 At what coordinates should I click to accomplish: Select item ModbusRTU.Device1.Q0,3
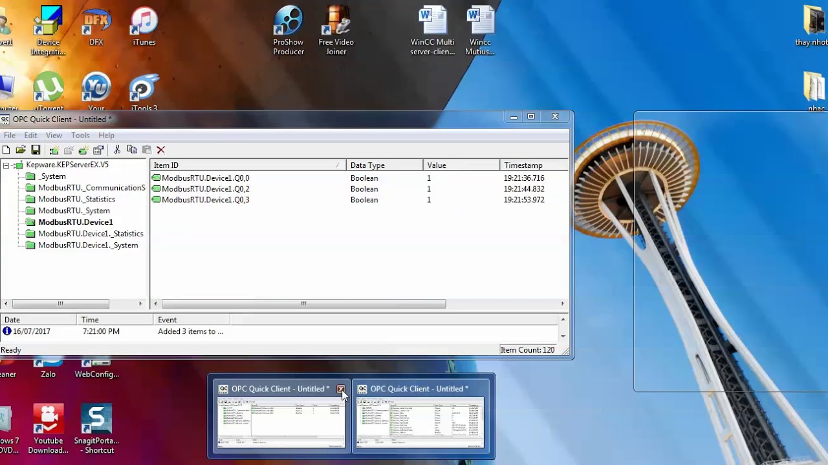(x=205, y=200)
